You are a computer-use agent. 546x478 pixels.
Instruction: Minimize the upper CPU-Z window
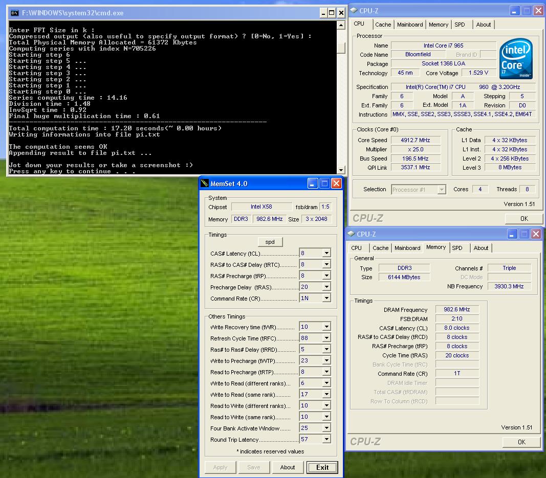tap(514, 10)
